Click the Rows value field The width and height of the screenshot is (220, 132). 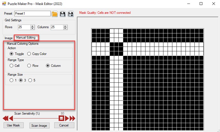(24, 27)
